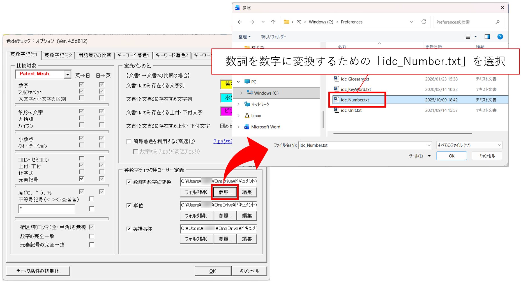Switch to the 英数字記号2 tab
The width and height of the screenshot is (523, 283).
tap(58, 55)
